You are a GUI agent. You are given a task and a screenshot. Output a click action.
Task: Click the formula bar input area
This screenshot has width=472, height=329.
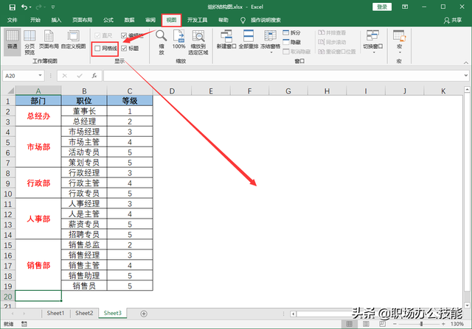283,76
